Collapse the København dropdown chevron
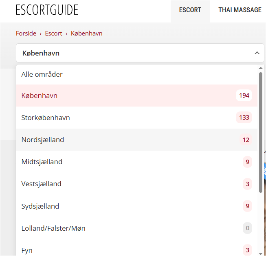 pyautogui.click(x=257, y=53)
